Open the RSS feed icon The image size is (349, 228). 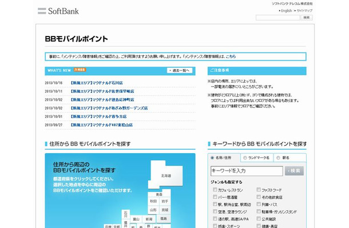click(80, 70)
